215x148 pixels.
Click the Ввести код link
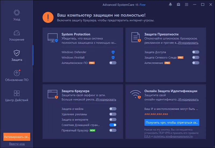(17, 144)
